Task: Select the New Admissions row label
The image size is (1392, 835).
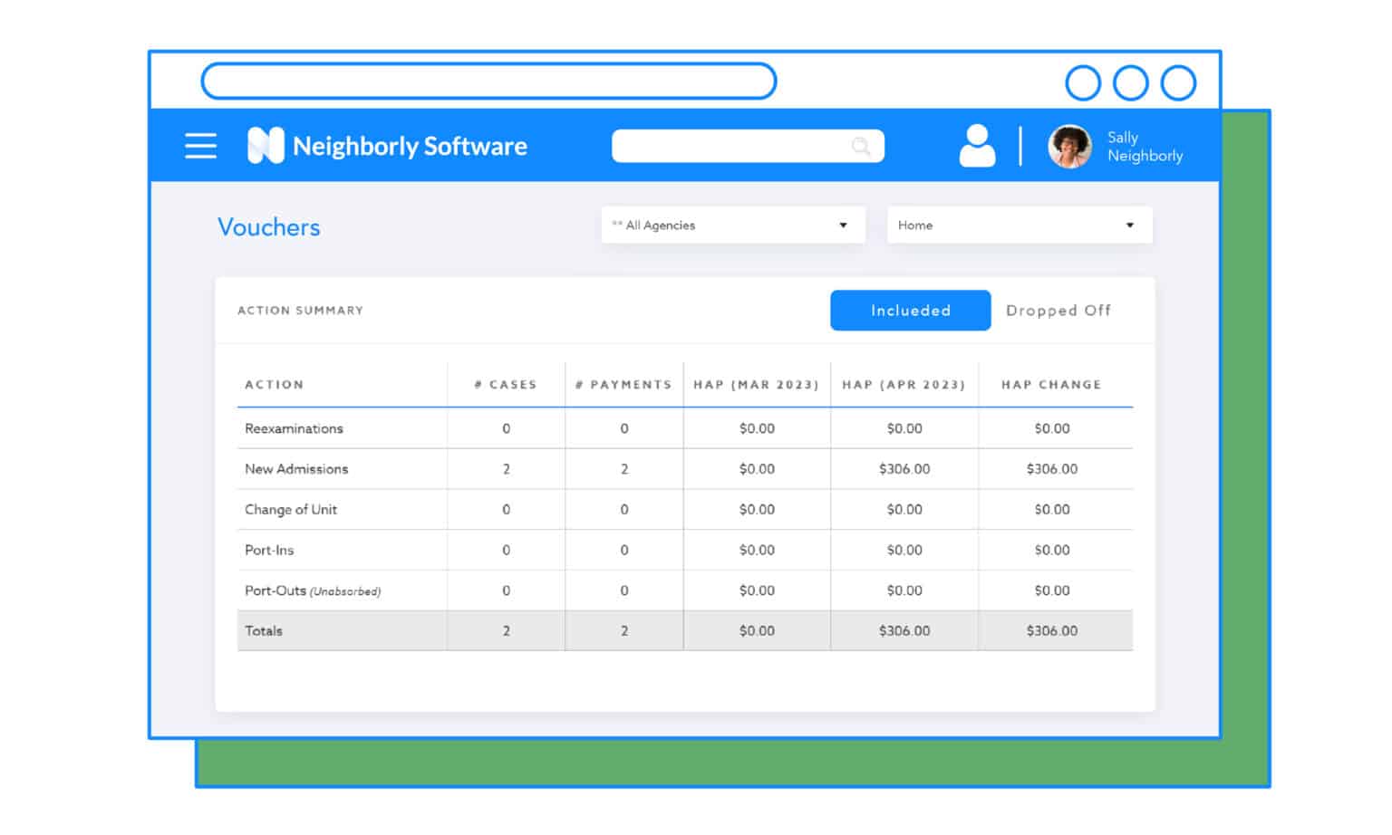Action: tap(296, 469)
